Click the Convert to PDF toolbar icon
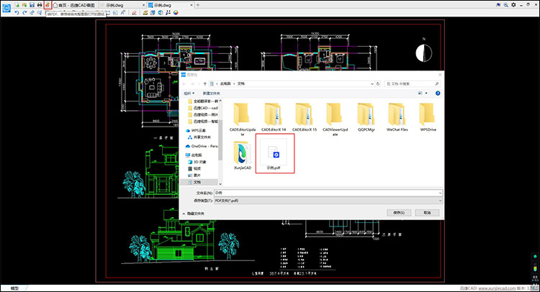This screenshot has height=292, width=540. tap(48, 5)
